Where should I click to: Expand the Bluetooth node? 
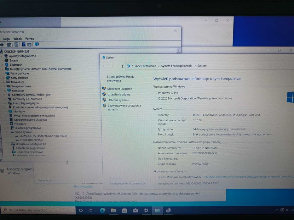coord(3,65)
